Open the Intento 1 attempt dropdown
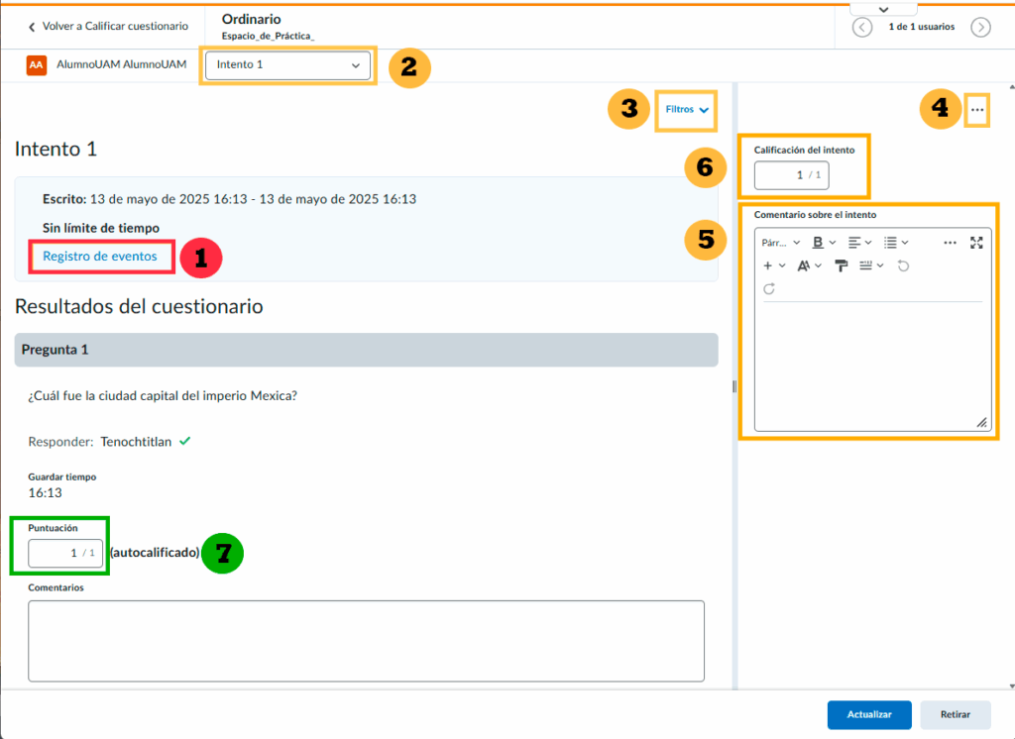 287,66
